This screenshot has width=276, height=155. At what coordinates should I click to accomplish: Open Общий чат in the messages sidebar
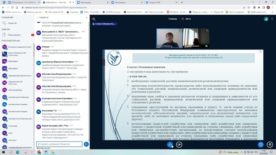pyautogui.click(x=12, y=23)
